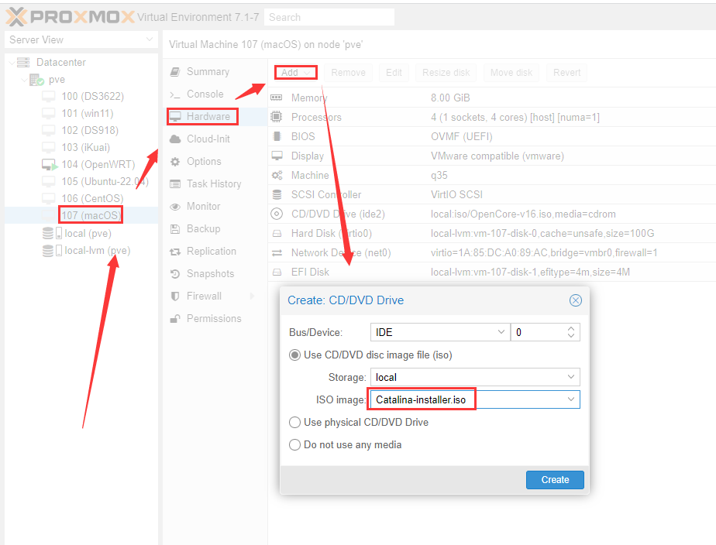
Task: Click the storage icon for local-lvm (pve)
Action: click(52, 250)
